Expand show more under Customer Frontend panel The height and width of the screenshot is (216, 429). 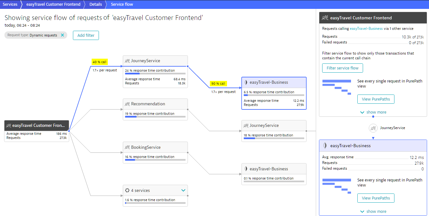373,112
